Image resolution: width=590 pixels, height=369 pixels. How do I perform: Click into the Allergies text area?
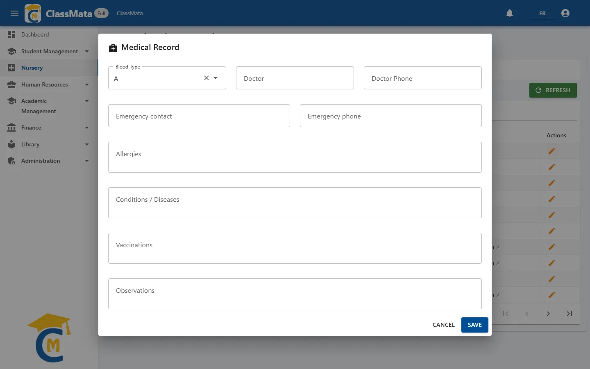coord(295,157)
